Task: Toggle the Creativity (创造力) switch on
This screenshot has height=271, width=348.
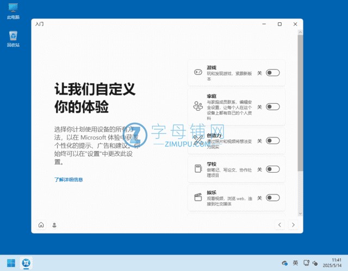Action: pyautogui.click(x=272, y=141)
